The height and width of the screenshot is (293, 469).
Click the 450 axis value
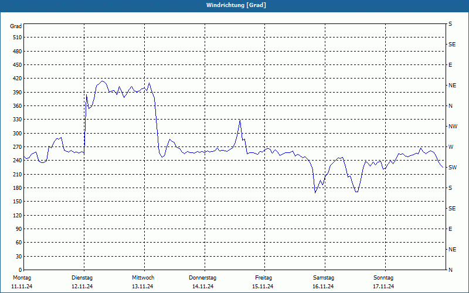[18, 65]
